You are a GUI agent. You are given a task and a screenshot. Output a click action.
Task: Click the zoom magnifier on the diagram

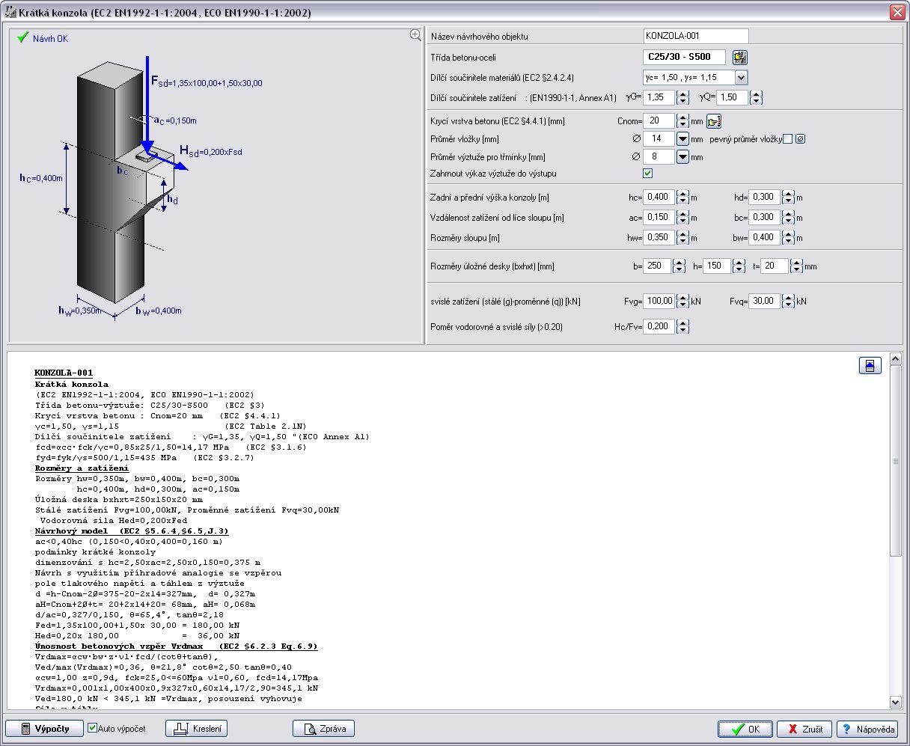click(415, 34)
